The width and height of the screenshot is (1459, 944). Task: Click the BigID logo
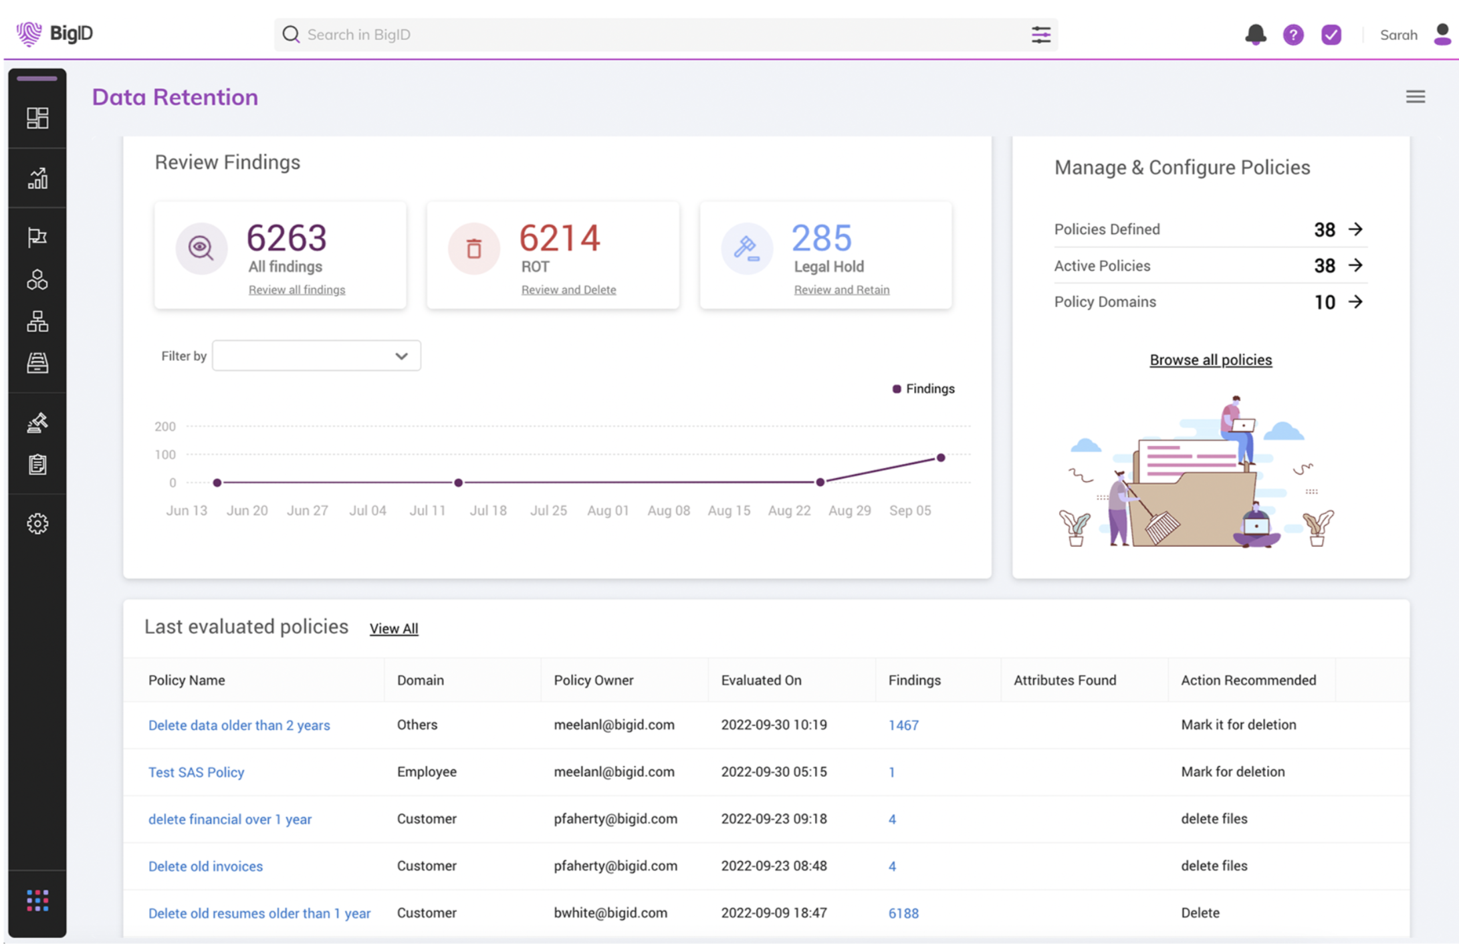tap(55, 33)
